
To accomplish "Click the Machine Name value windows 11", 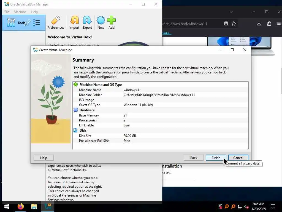I will click(132, 90).
